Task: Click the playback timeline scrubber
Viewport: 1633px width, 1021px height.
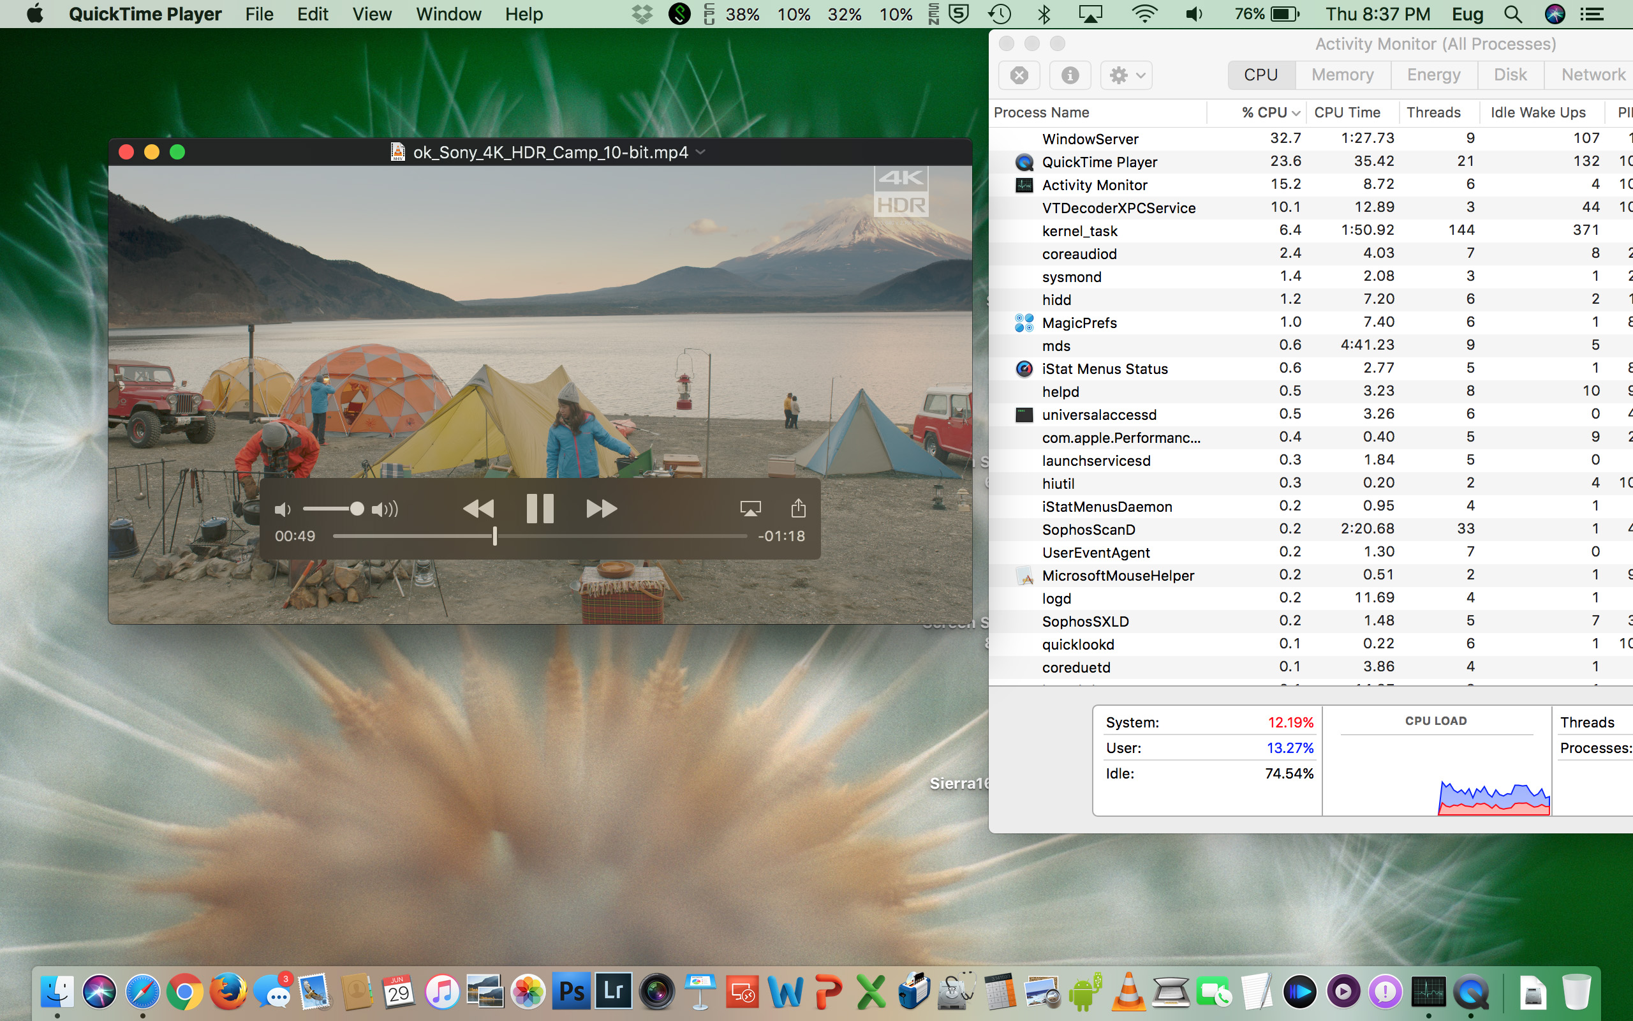Action: (x=494, y=536)
